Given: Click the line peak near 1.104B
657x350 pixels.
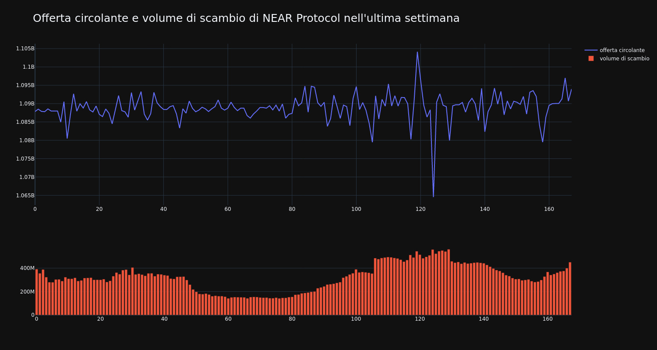Looking at the screenshot, I should [417, 52].
